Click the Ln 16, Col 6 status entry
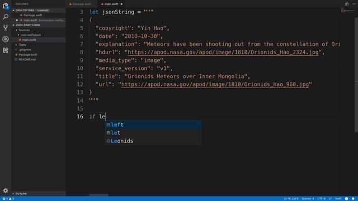Viewport: 358px width, 201px height. pyautogui.click(x=291, y=199)
